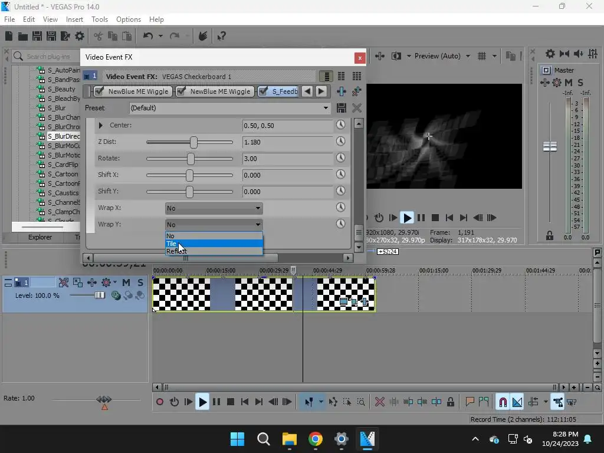Lock the master fader channels
Screen dimensions: 604x453
[550, 236]
